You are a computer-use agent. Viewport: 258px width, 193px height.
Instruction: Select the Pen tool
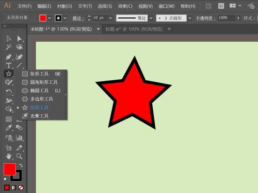click(x=9, y=57)
